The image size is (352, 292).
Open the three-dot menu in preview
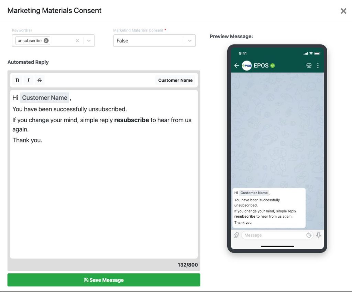click(x=318, y=65)
